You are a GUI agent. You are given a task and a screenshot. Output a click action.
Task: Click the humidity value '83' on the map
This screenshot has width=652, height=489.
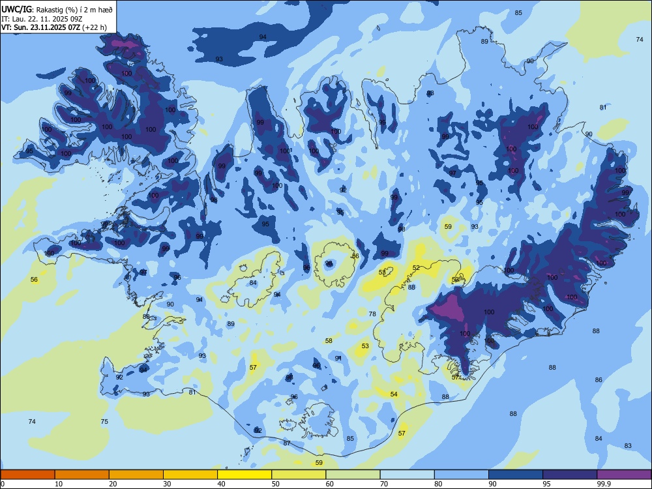[628, 445]
